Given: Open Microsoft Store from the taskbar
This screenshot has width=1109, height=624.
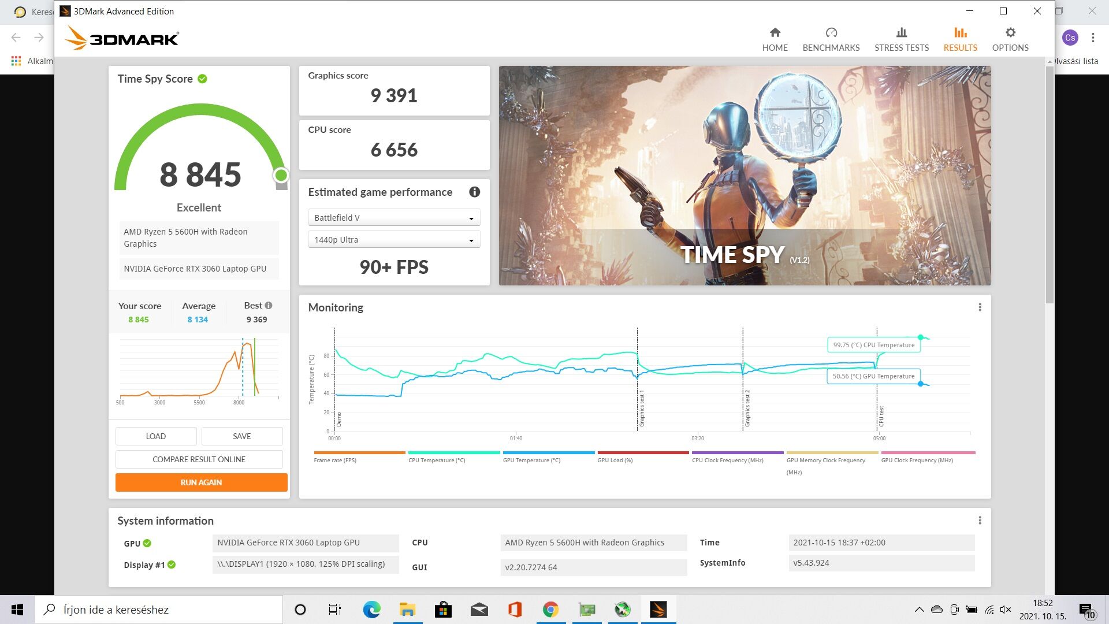Looking at the screenshot, I should pyautogui.click(x=443, y=610).
